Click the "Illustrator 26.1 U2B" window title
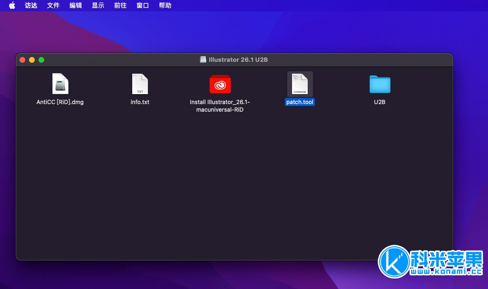 coord(238,60)
